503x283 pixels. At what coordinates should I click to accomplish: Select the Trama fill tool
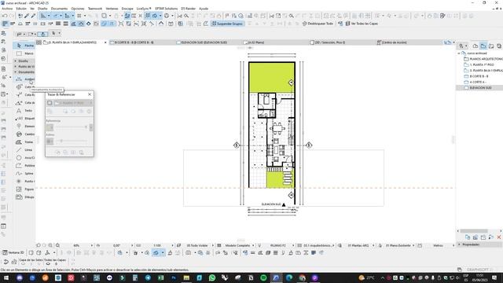coord(24,141)
